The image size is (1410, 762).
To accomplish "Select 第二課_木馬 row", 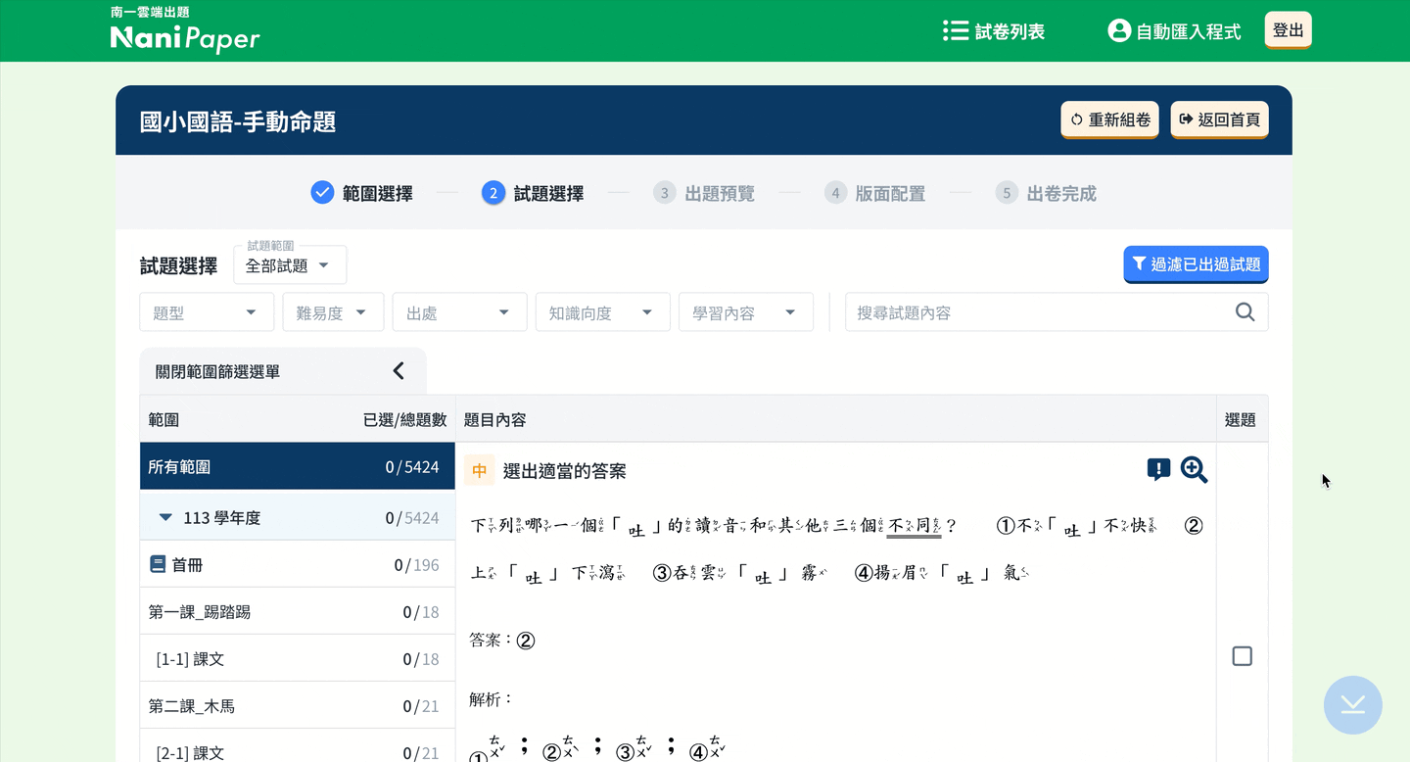I will tap(298, 705).
